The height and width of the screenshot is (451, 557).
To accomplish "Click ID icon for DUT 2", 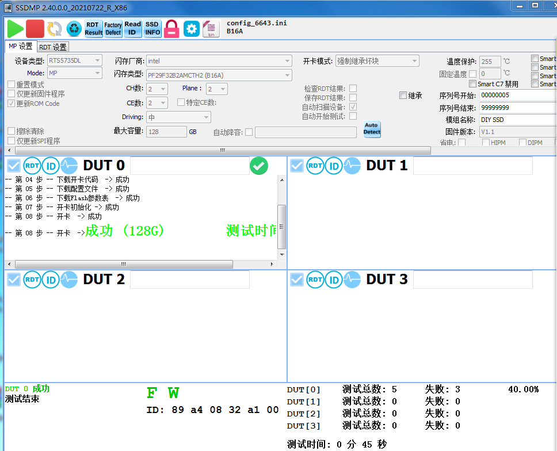I will [x=51, y=280].
